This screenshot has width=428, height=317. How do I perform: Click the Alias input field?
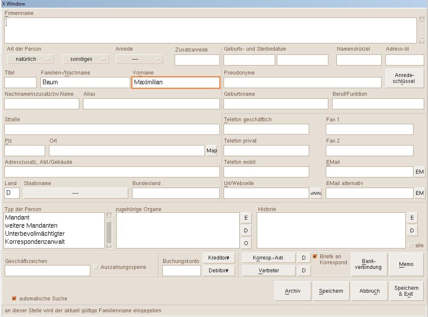[x=151, y=104]
